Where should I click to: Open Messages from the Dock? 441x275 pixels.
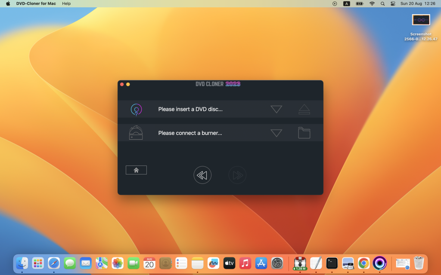70,263
